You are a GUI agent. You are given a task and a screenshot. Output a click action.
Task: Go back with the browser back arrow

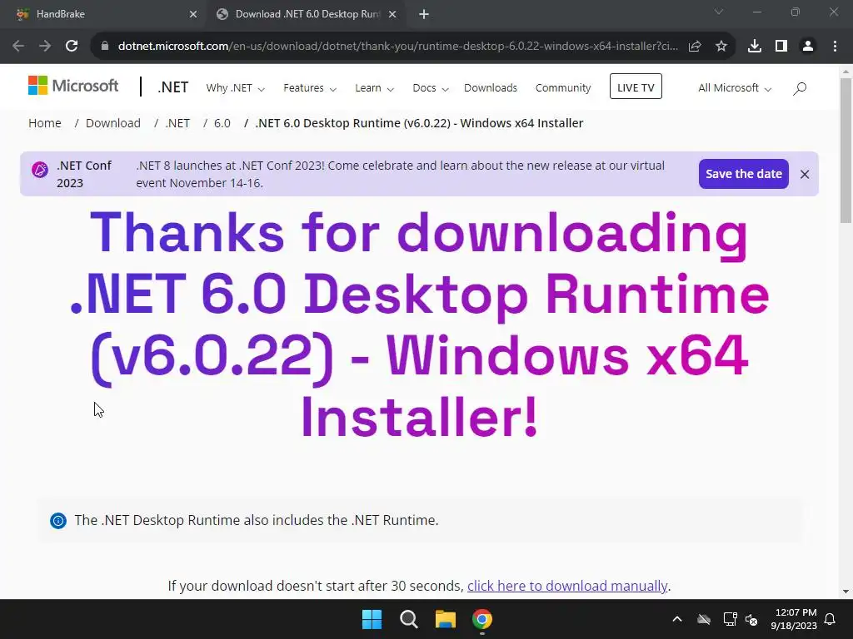coord(18,47)
